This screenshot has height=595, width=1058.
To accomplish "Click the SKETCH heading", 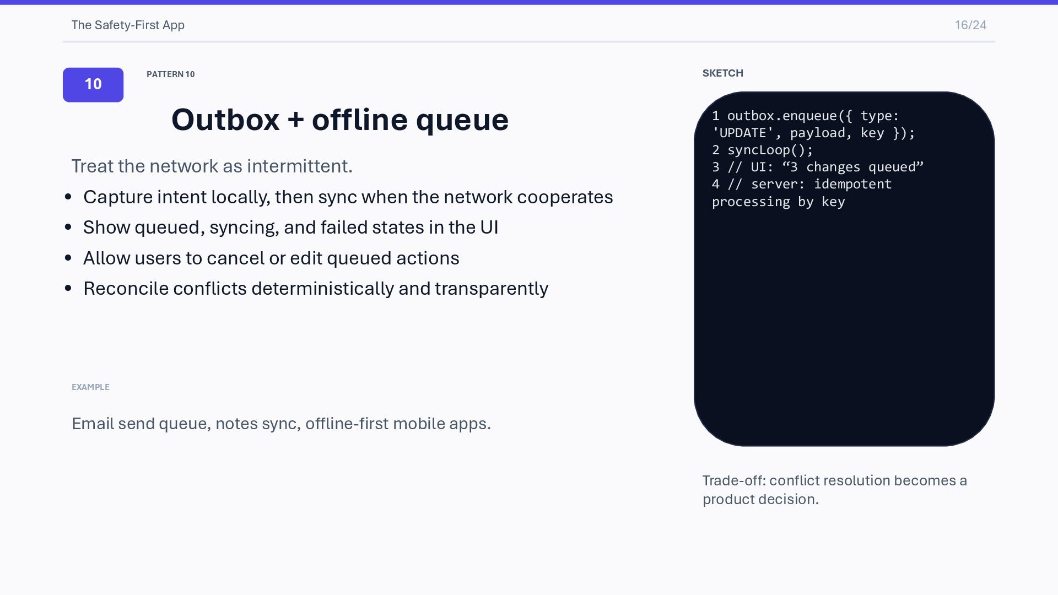I will click(722, 73).
